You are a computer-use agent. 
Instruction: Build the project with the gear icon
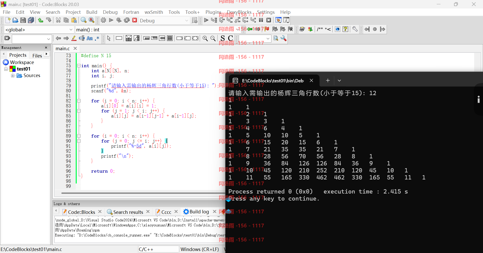click(103, 20)
